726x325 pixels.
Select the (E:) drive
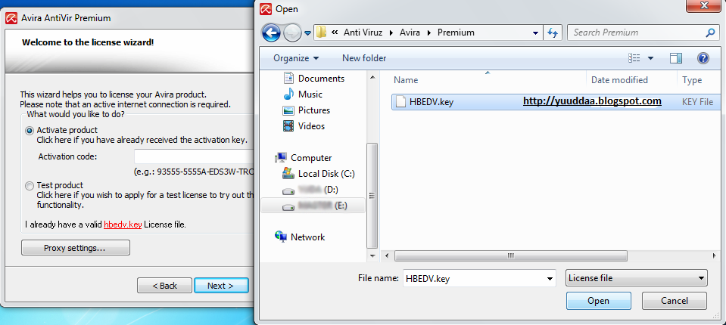pyautogui.click(x=313, y=206)
